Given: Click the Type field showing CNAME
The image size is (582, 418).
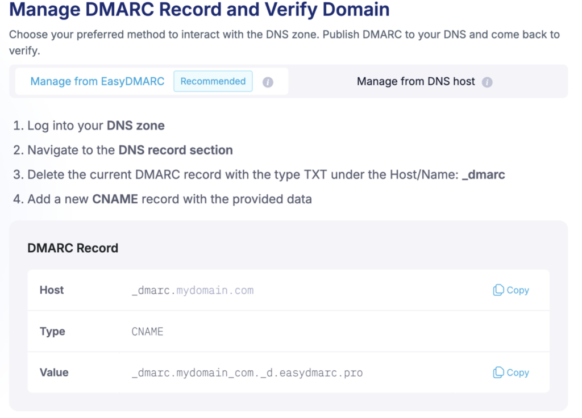Looking at the screenshot, I should point(147,331).
